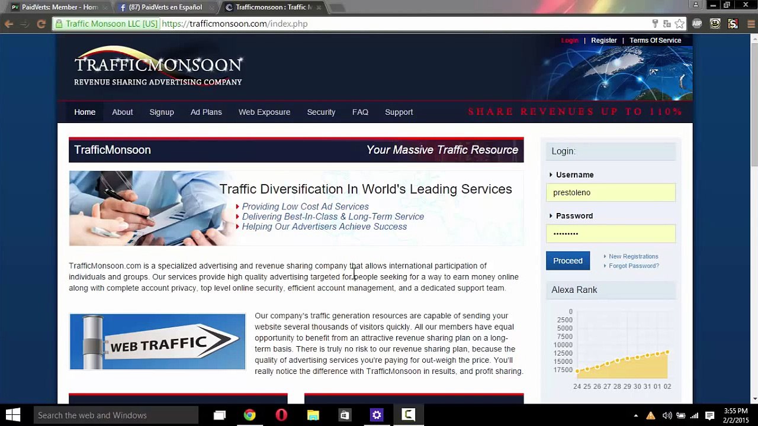The width and height of the screenshot is (758, 426).
Task: Open the Windows Start menu
Action: click(13, 415)
